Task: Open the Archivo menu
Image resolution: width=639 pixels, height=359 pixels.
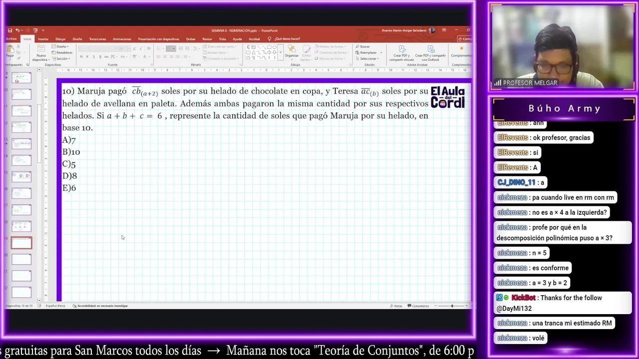Action: coord(11,39)
